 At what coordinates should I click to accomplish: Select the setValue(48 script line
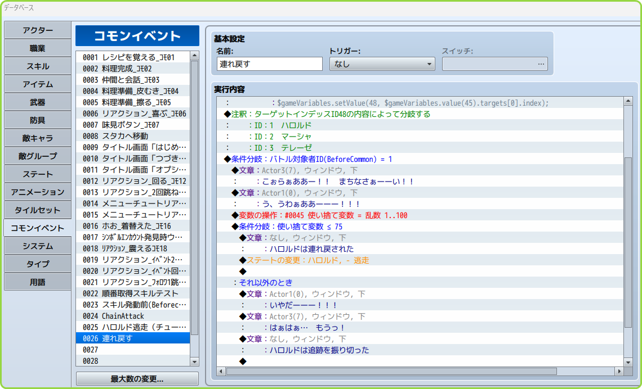420,103
